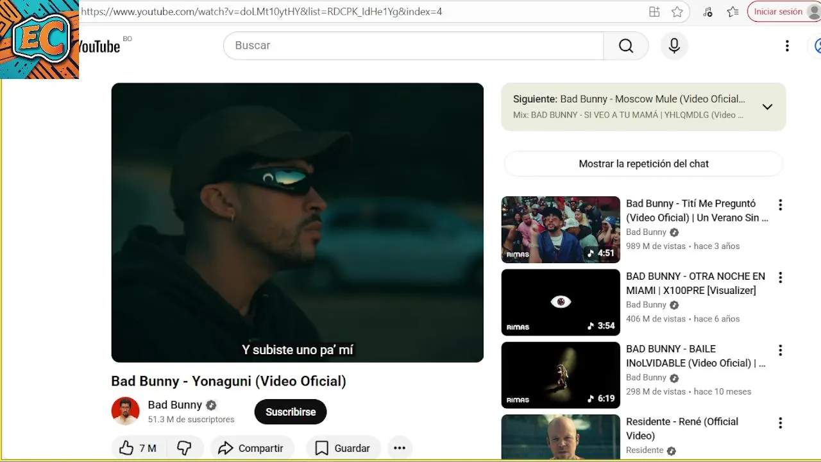The width and height of the screenshot is (821, 462).
Task: Click Guardar save button
Action: point(343,448)
